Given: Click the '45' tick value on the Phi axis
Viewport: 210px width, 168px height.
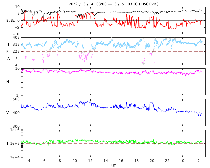Looking at the screenshot, I should click(x=17, y=65).
